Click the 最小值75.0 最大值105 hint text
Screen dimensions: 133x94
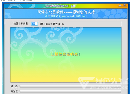click(52, 24)
